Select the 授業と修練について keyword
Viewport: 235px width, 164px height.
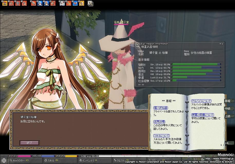click(x=202, y=115)
